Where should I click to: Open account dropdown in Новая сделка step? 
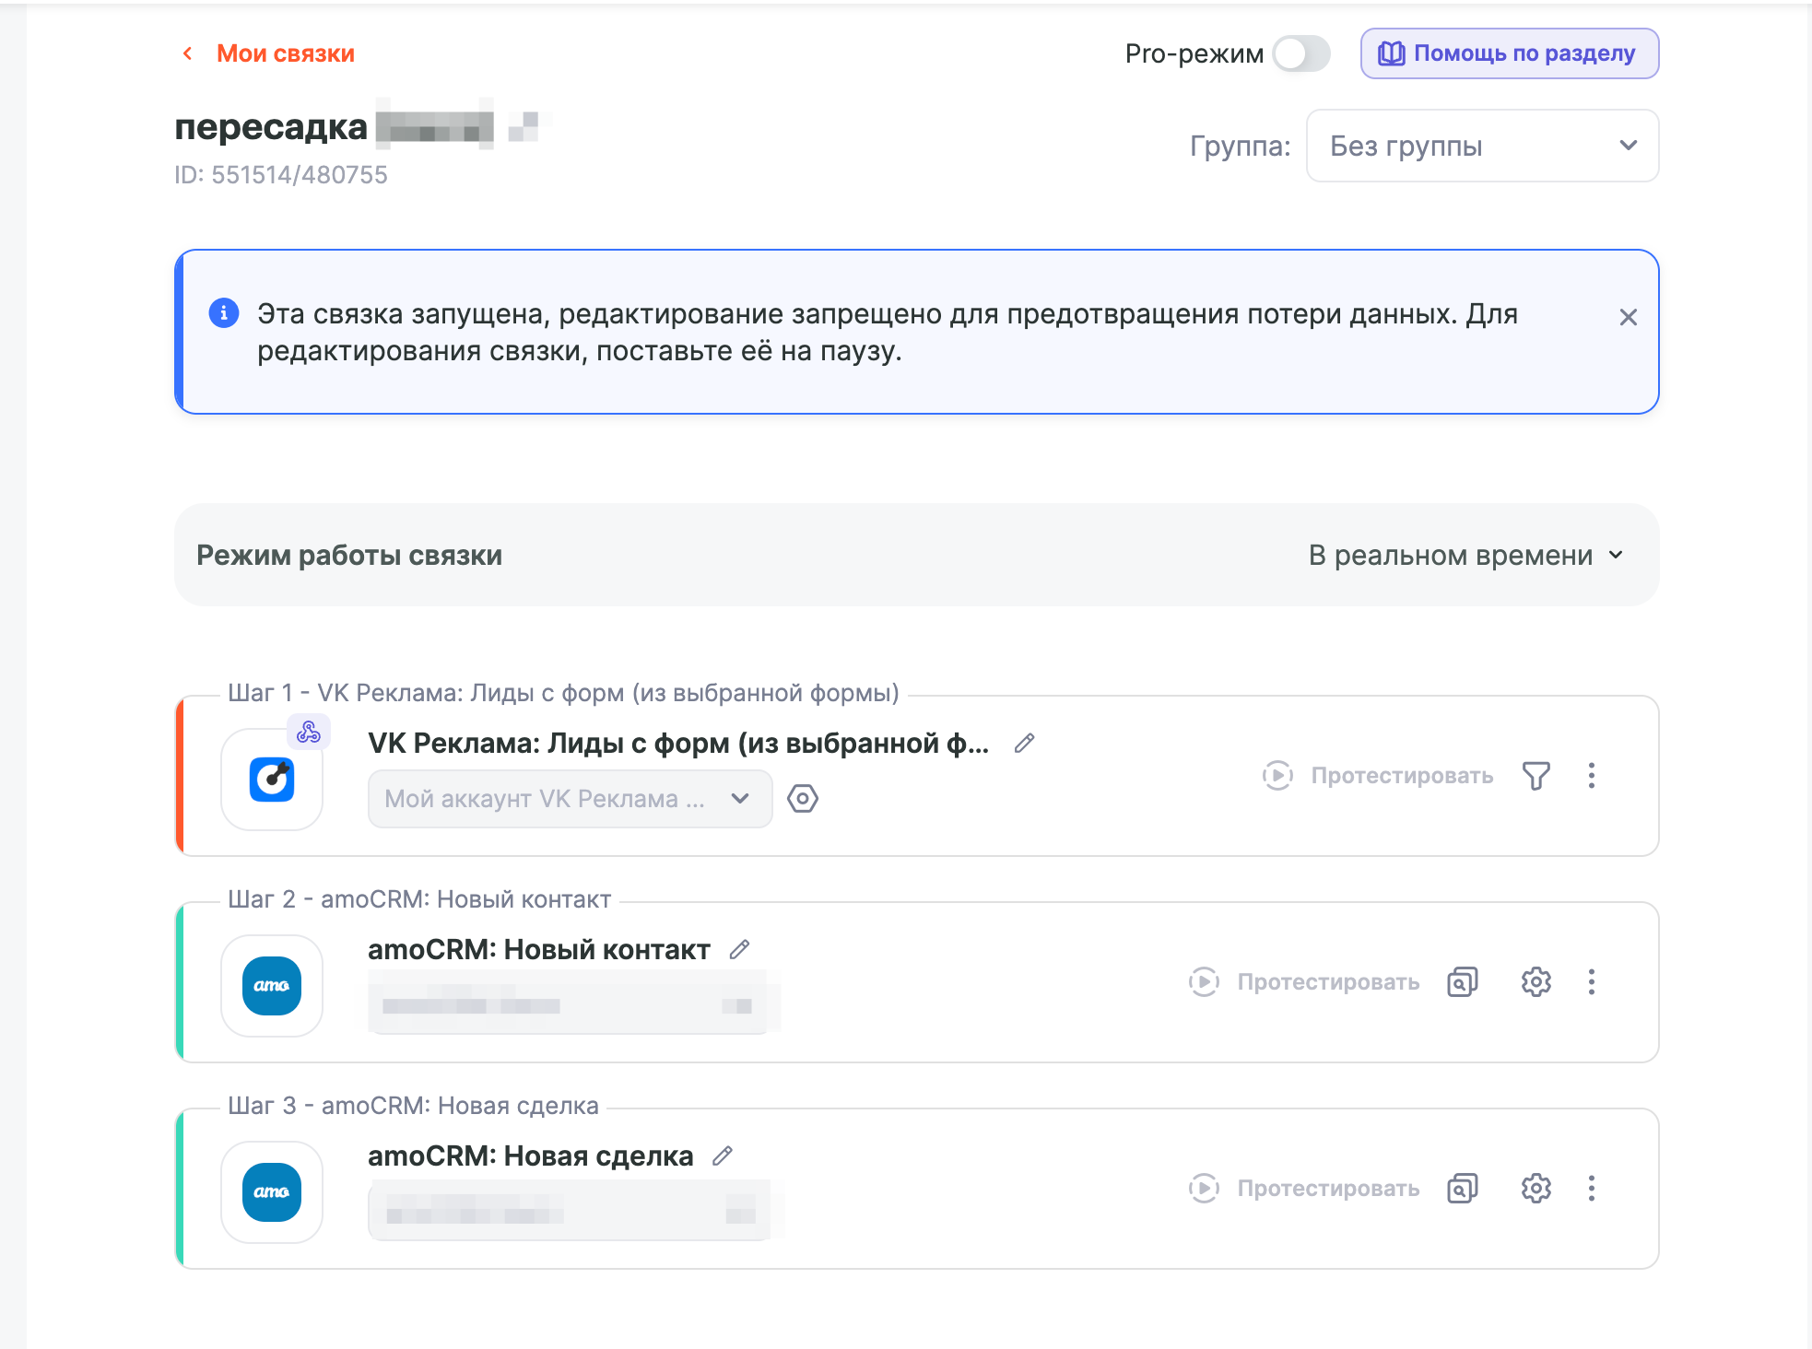(570, 1212)
